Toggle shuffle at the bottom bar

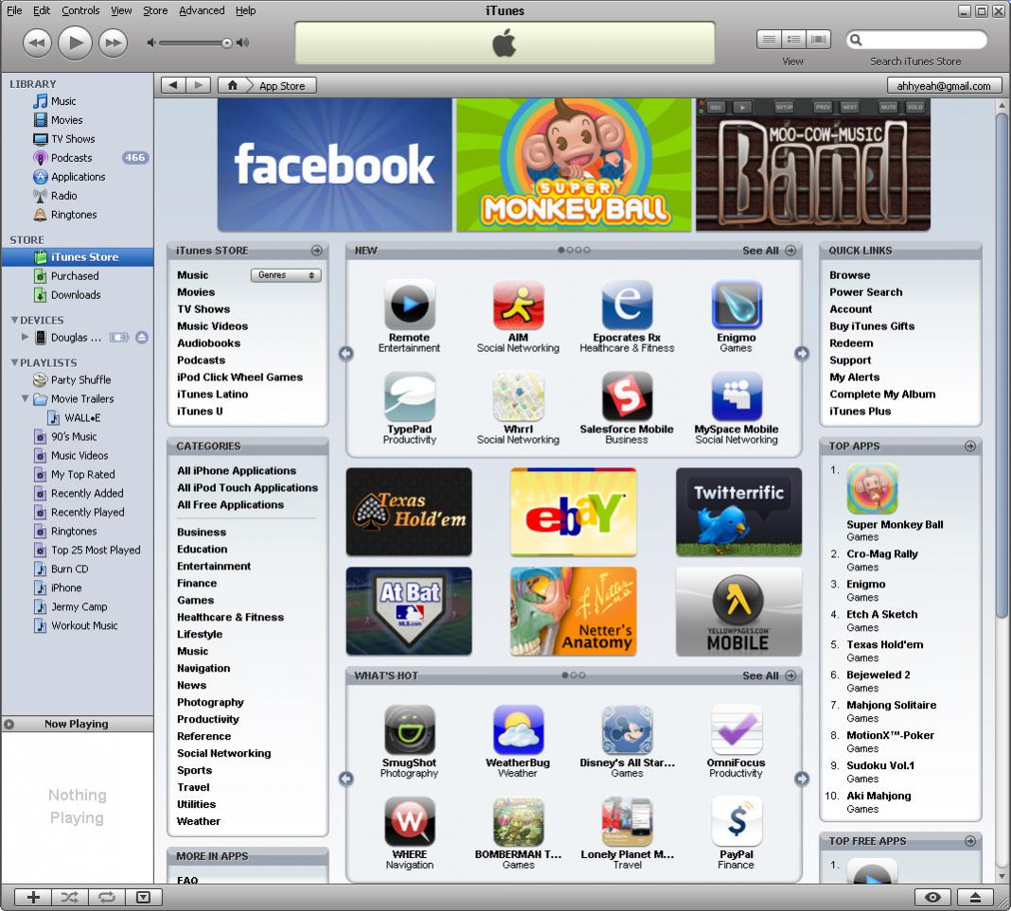(x=70, y=897)
